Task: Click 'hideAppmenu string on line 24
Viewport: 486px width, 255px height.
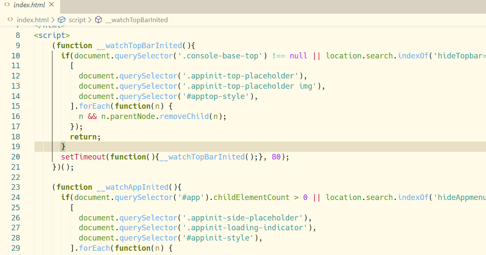Action: (x=459, y=197)
